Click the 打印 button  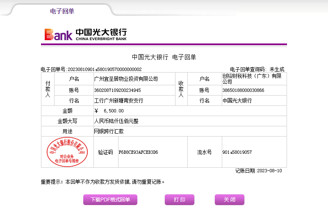(180, 200)
